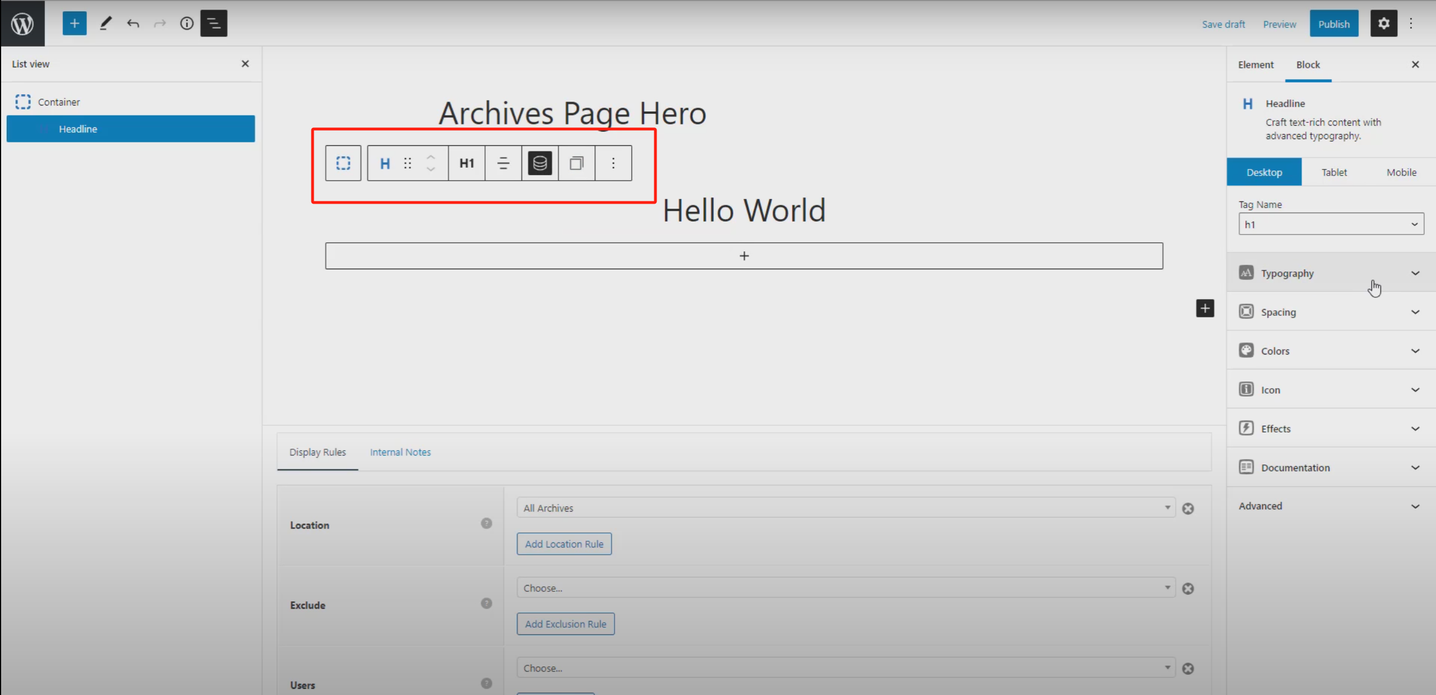The height and width of the screenshot is (695, 1436).
Task: Toggle the list view toolbar icon
Action: pos(214,24)
